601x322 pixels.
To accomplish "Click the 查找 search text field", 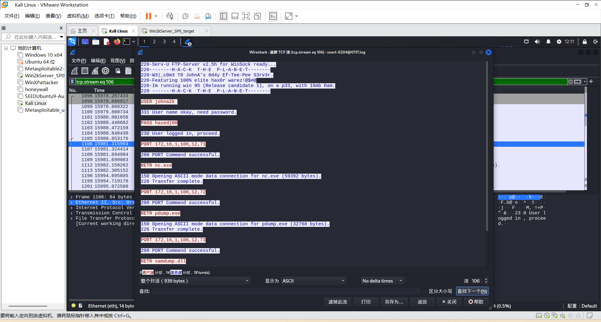I will tap(286, 291).
